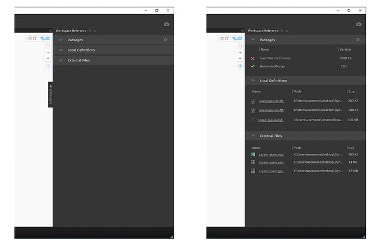Open Lorem ipsum2.dll link
Image resolution: width=374 pixels, height=245 pixels.
click(271, 110)
